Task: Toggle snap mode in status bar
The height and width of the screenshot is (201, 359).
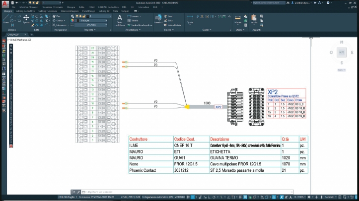Action: [193, 197]
